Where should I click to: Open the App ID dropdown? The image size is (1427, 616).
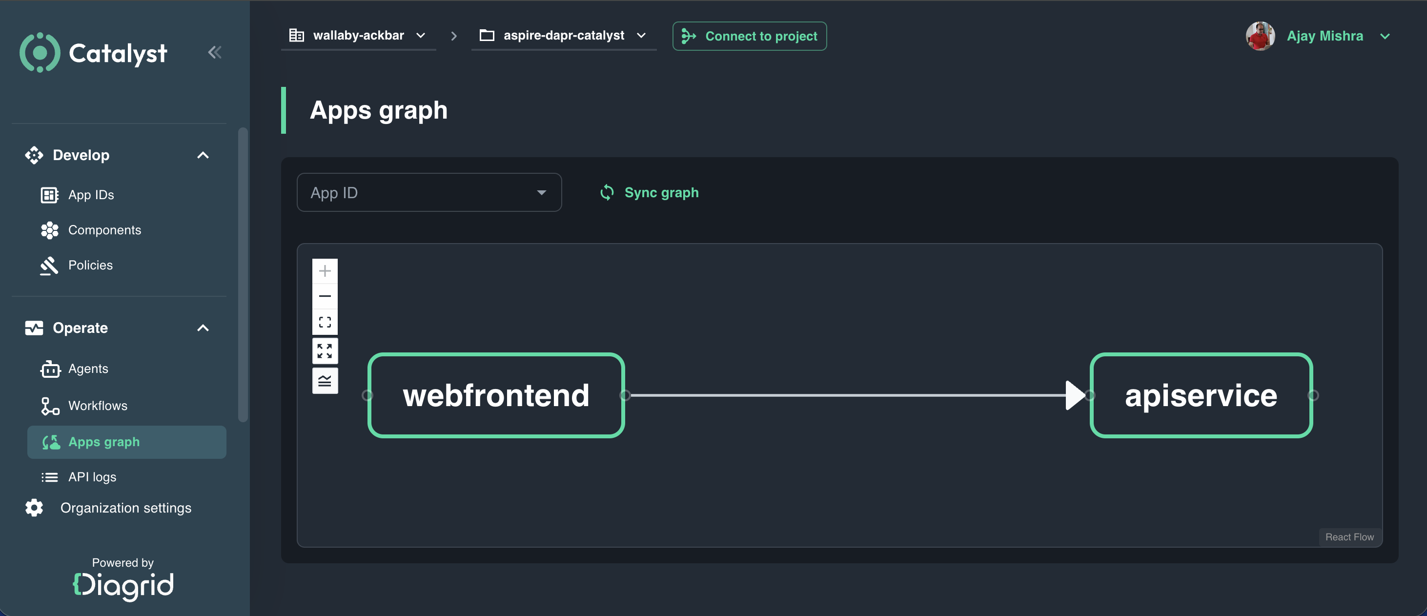429,193
